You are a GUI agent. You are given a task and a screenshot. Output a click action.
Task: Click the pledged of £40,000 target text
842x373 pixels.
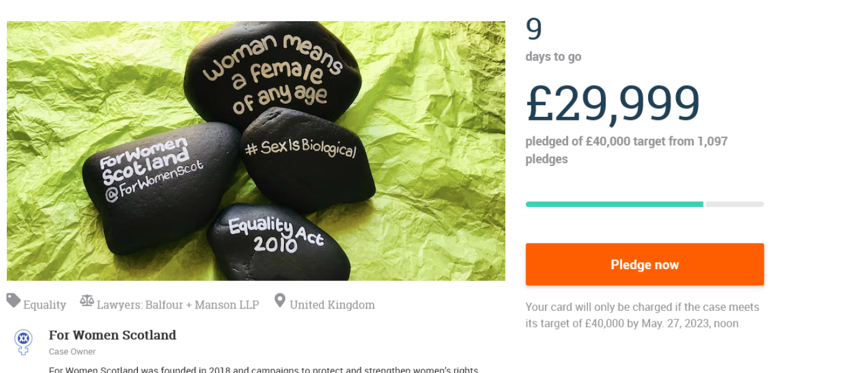[626, 150]
